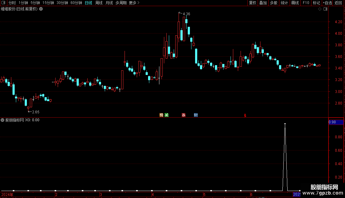Viewport: 345px width, 198px height.
Task: Click month 6 on the date axis
Action: point(251,195)
